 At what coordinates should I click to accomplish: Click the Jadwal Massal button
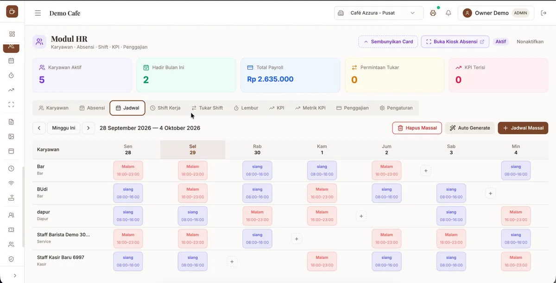coord(523,128)
